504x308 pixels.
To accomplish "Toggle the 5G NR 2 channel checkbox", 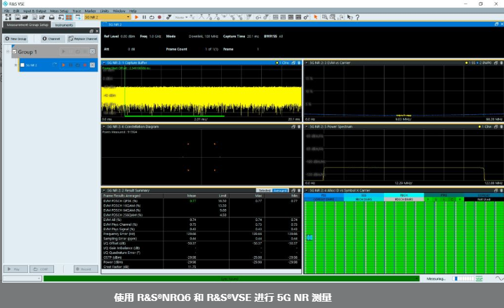I will 22,65.
